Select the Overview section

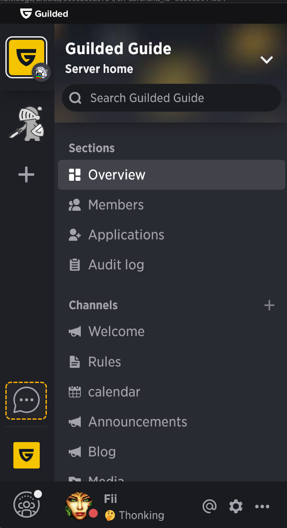click(171, 175)
